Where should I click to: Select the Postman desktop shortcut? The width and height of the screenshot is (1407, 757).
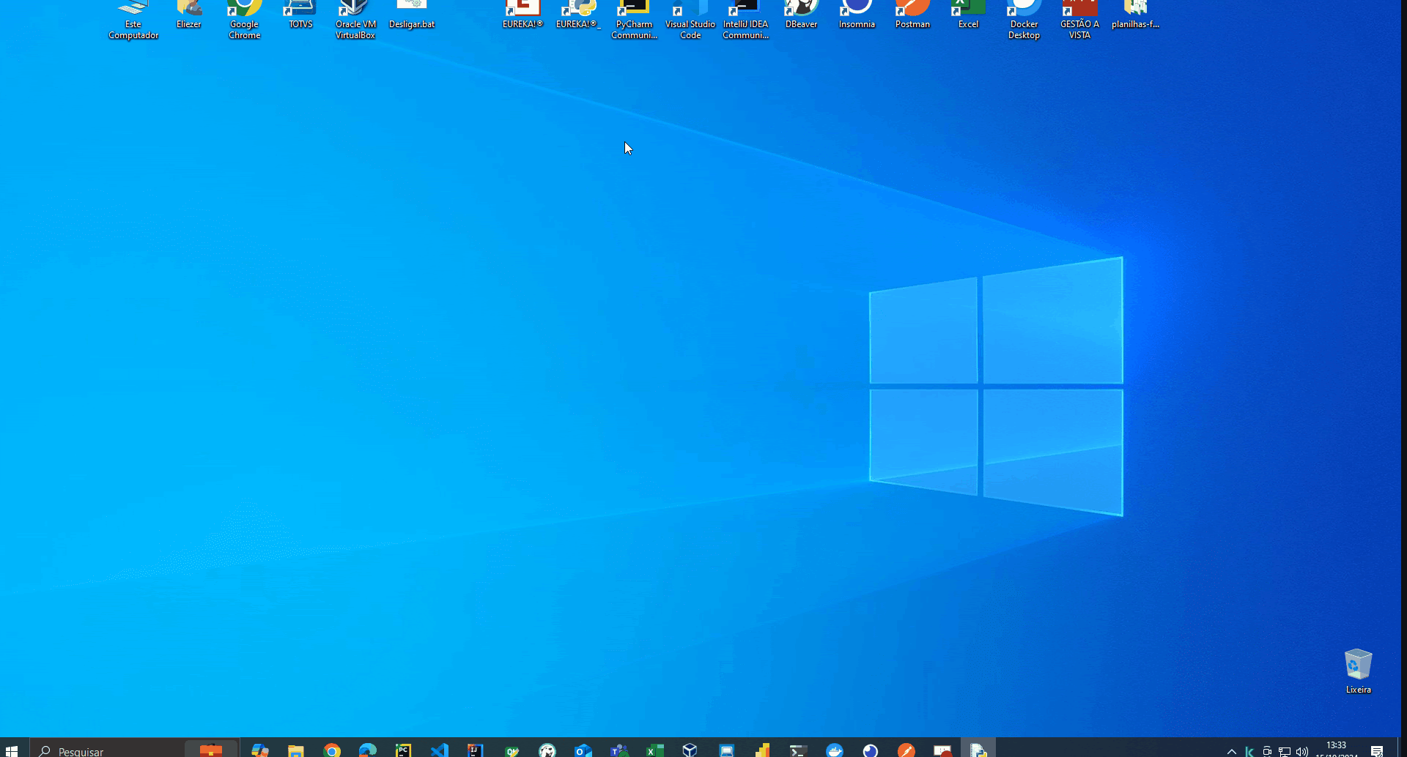click(x=912, y=16)
